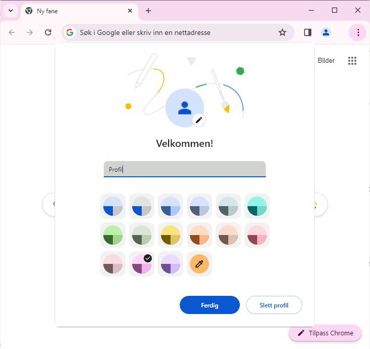Pick the yellow theme color
370x349 pixels.
click(171, 235)
